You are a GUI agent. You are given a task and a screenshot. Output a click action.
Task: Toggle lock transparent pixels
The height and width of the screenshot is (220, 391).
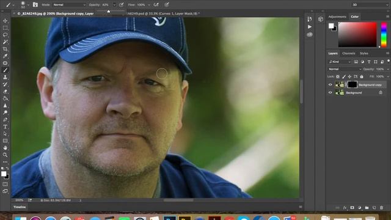(x=338, y=76)
